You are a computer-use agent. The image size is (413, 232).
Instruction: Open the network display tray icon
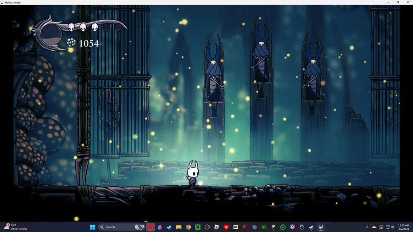tap(388, 227)
